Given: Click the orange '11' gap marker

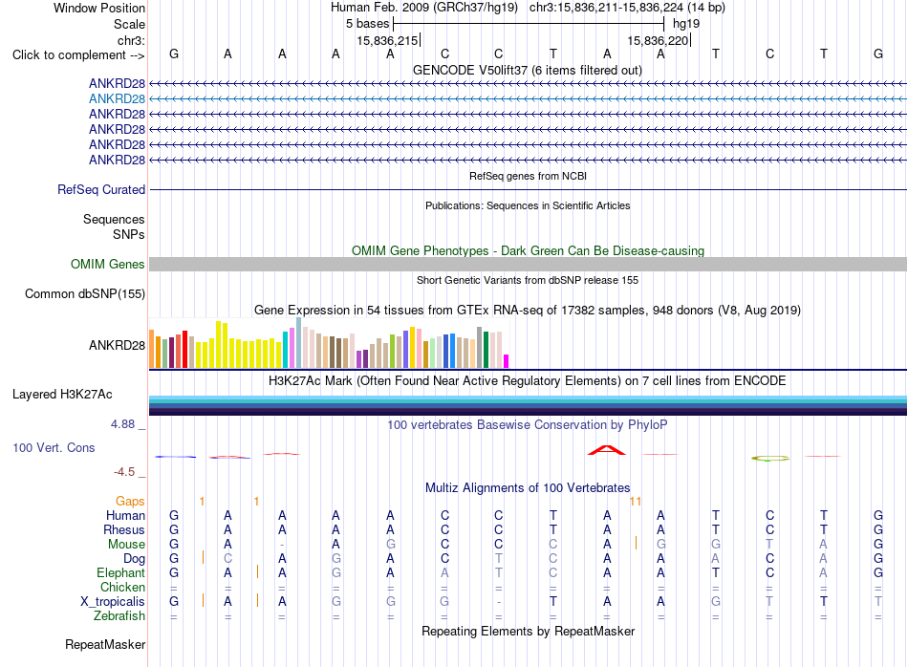Looking at the screenshot, I should coord(636,502).
